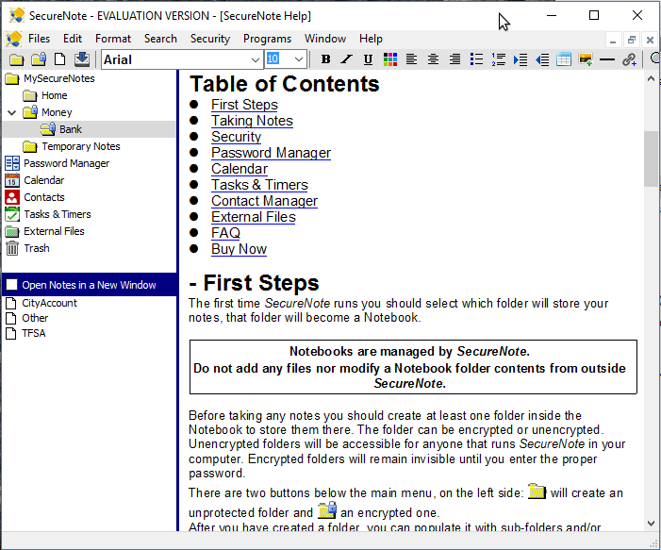
Task: Follow the Security link in contents
Action: 236,137
